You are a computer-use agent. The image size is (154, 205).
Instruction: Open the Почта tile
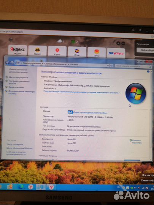pos(97,52)
